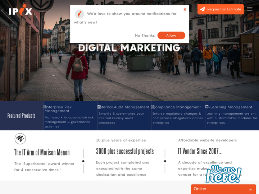Choose No Thanks on notification prompt
Viewport: 259px width, 194px height.
[145, 36]
